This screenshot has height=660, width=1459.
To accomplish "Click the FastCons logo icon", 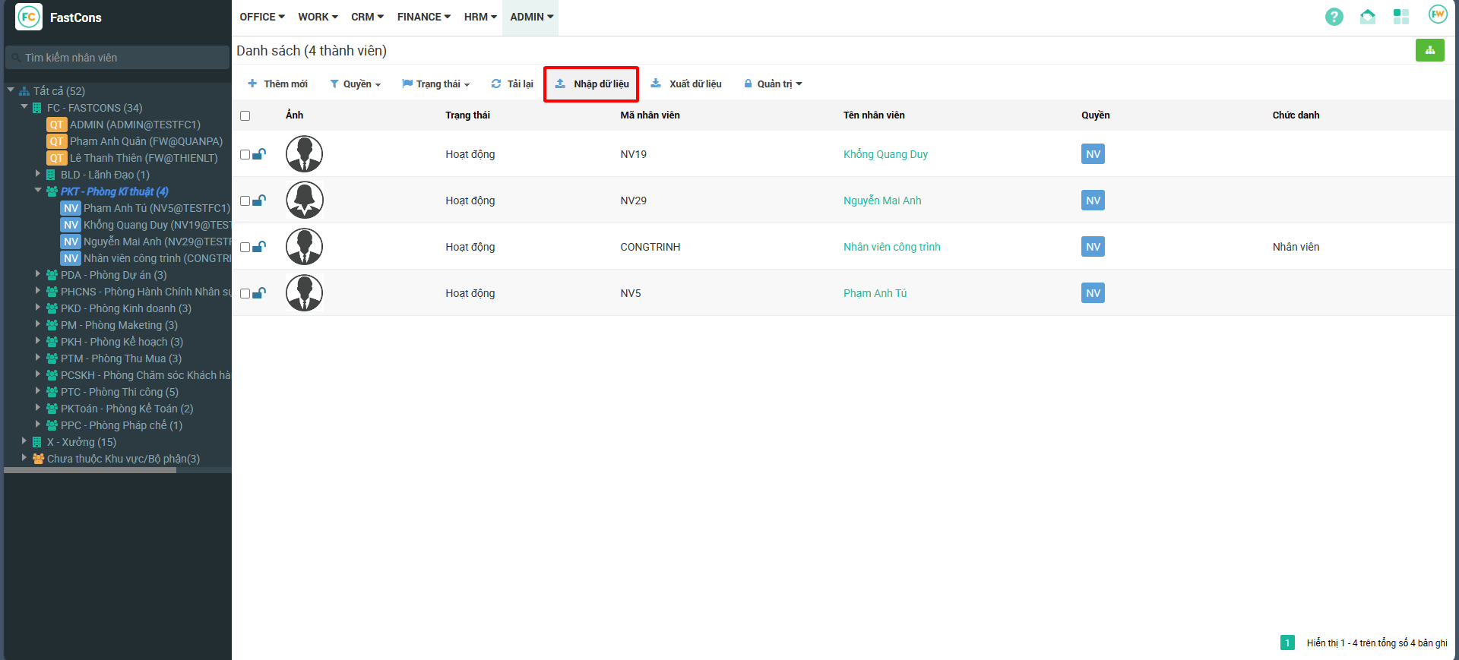I will 29,17.
